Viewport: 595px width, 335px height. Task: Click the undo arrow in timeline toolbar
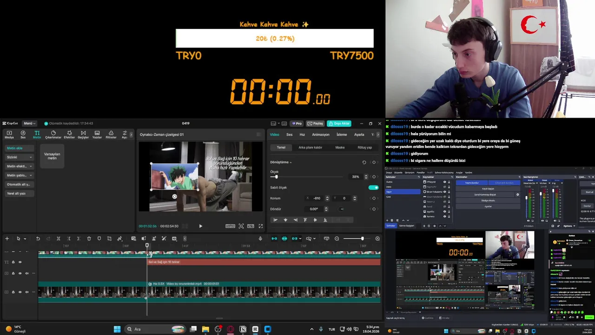(38, 239)
